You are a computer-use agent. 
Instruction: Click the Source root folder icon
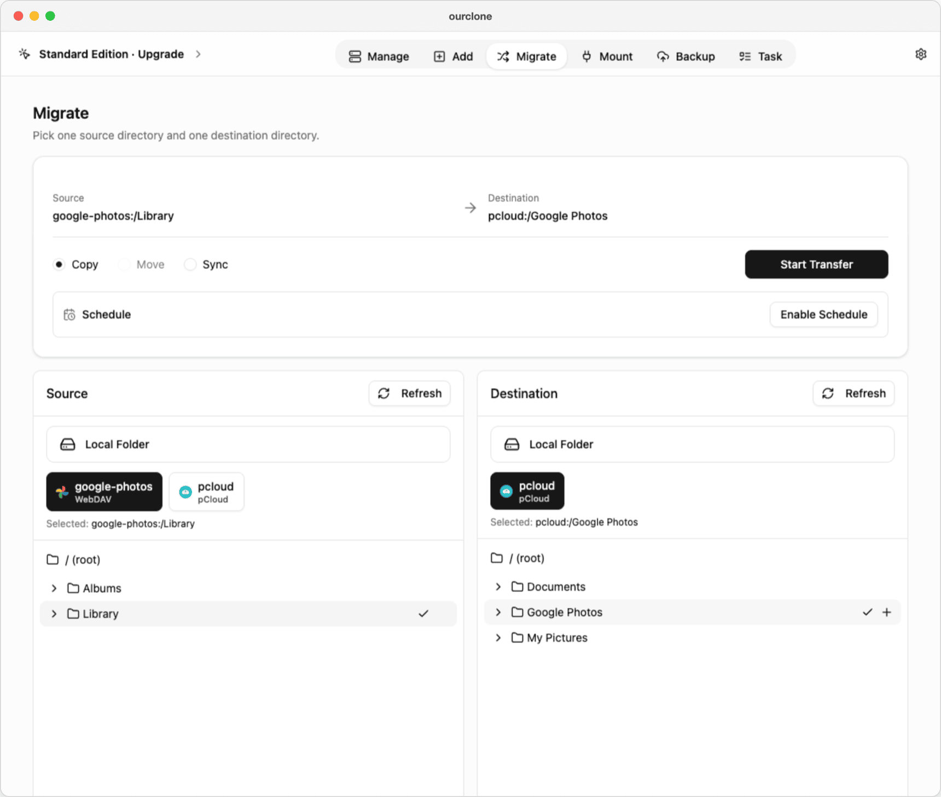pos(53,559)
